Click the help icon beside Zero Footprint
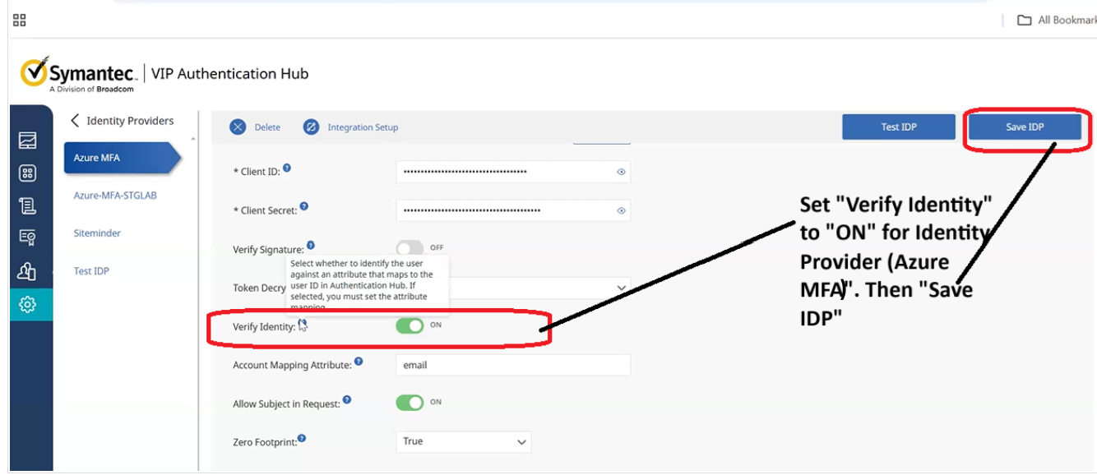 pos(303,439)
